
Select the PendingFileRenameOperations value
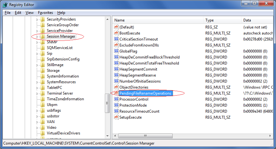point(145,93)
